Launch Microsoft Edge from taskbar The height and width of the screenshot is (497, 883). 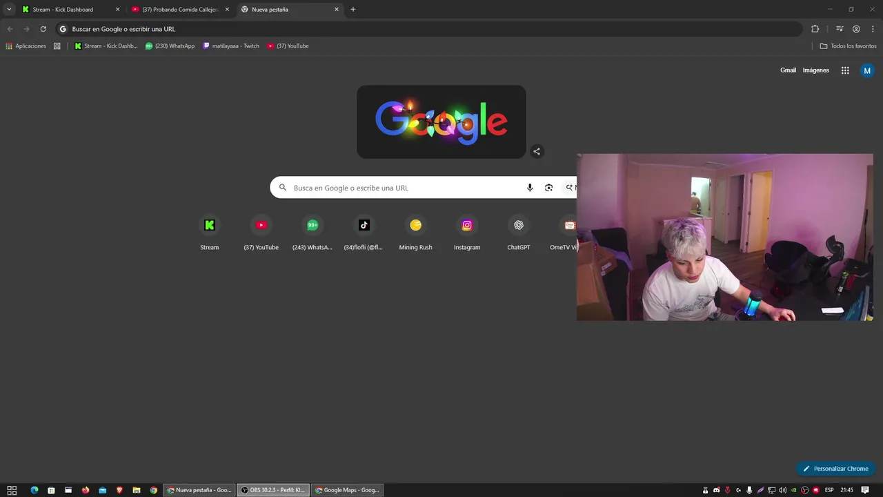pyautogui.click(x=34, y=490)
